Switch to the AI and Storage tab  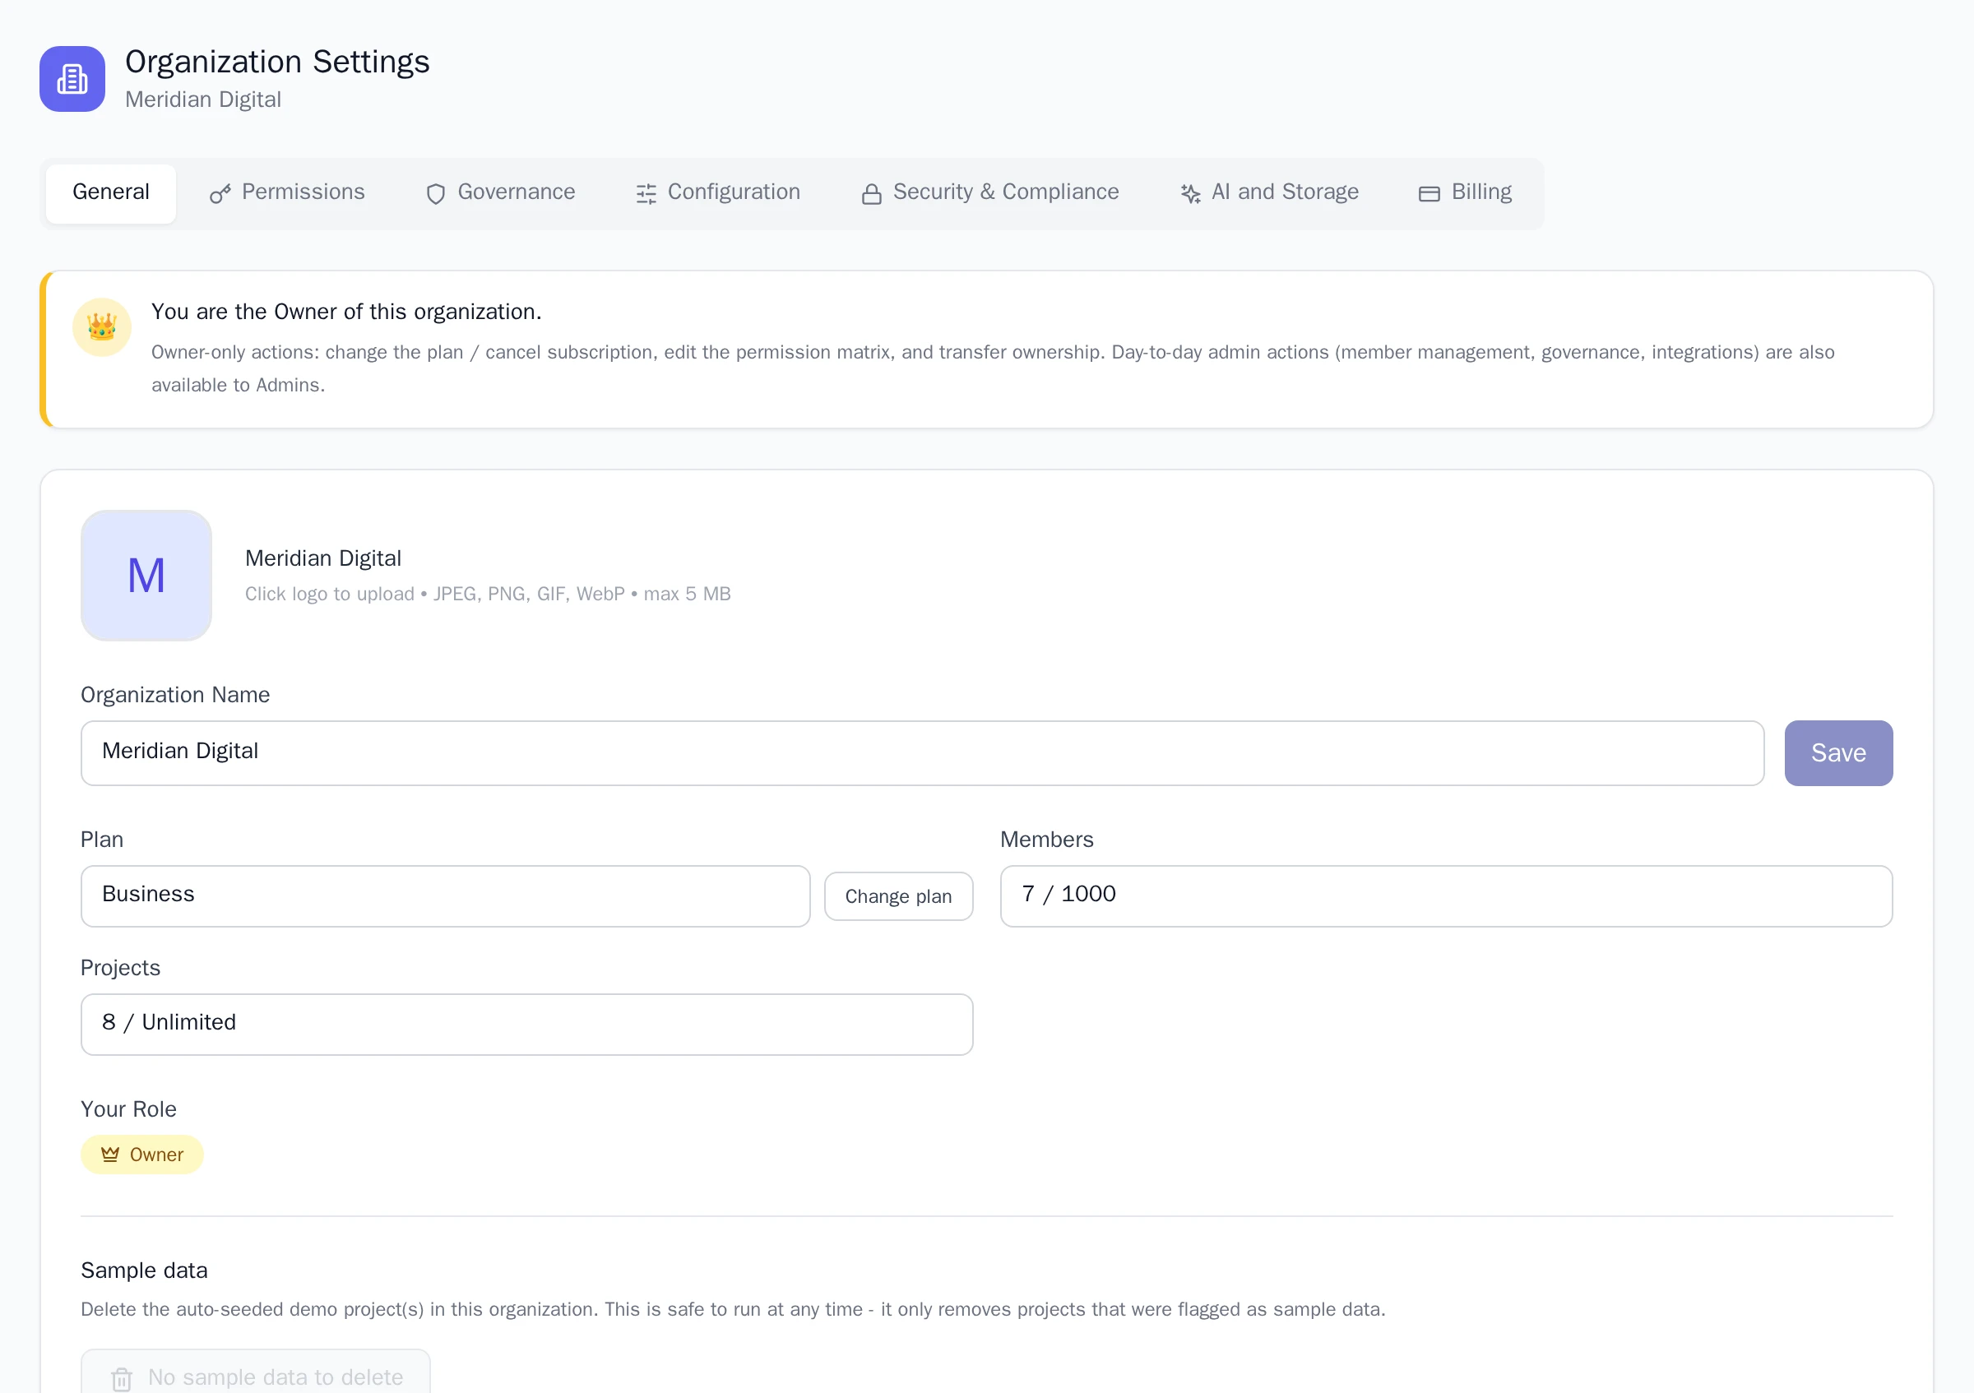[1269, 192]
